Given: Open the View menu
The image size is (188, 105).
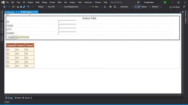Looking at the screenshot, I should (18, 2).
